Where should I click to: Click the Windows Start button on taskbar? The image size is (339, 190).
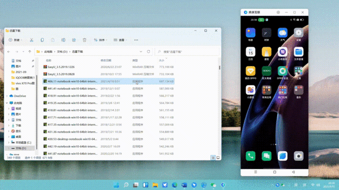(x=116, y=185)
